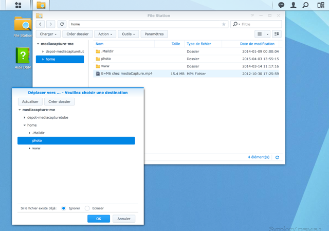This screenshot has height=231, width=329.
Task: Expand home node in sidebar tree
Action: tap(43, 59)
